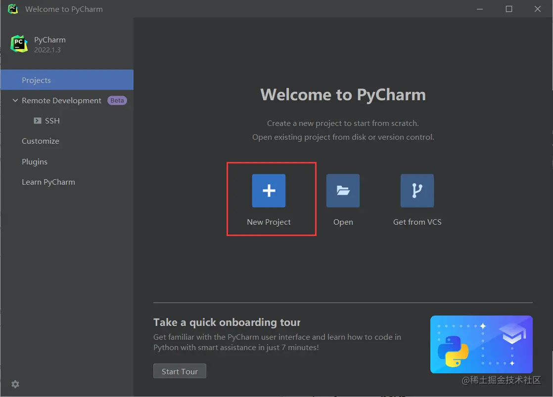Viewport: 553px width, 397px height.
Task: Click the Open label text
Action: point(343,222)
